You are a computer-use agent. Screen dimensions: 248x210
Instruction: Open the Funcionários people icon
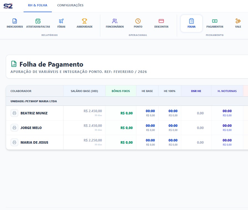coord(115,21)
